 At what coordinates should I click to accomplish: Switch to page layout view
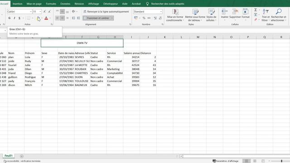[255, 161]
